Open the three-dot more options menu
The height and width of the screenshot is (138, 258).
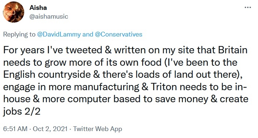pos(248,7)
